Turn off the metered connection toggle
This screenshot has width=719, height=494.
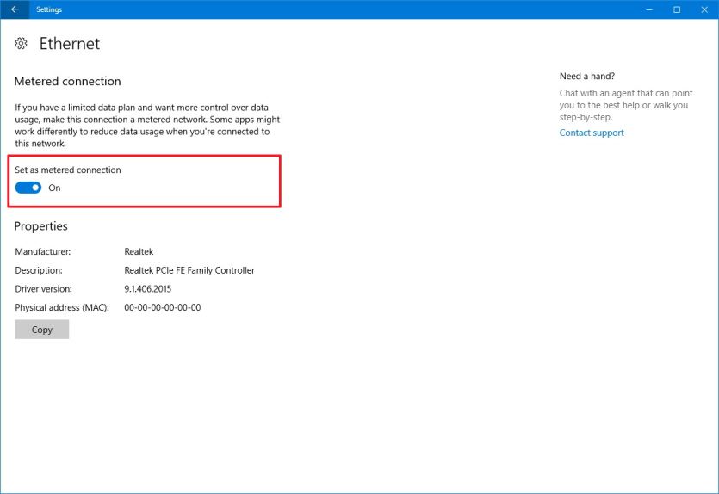pos(28,188)
